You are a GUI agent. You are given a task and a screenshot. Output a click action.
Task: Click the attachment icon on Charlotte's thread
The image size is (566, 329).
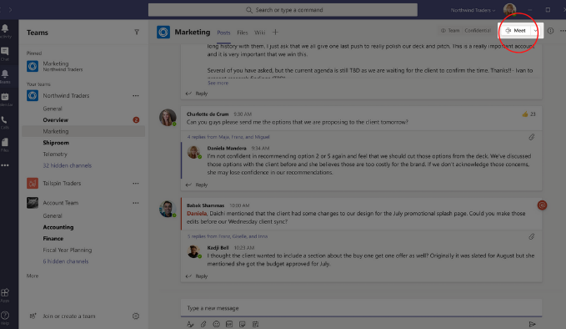(x=532, y=137)
